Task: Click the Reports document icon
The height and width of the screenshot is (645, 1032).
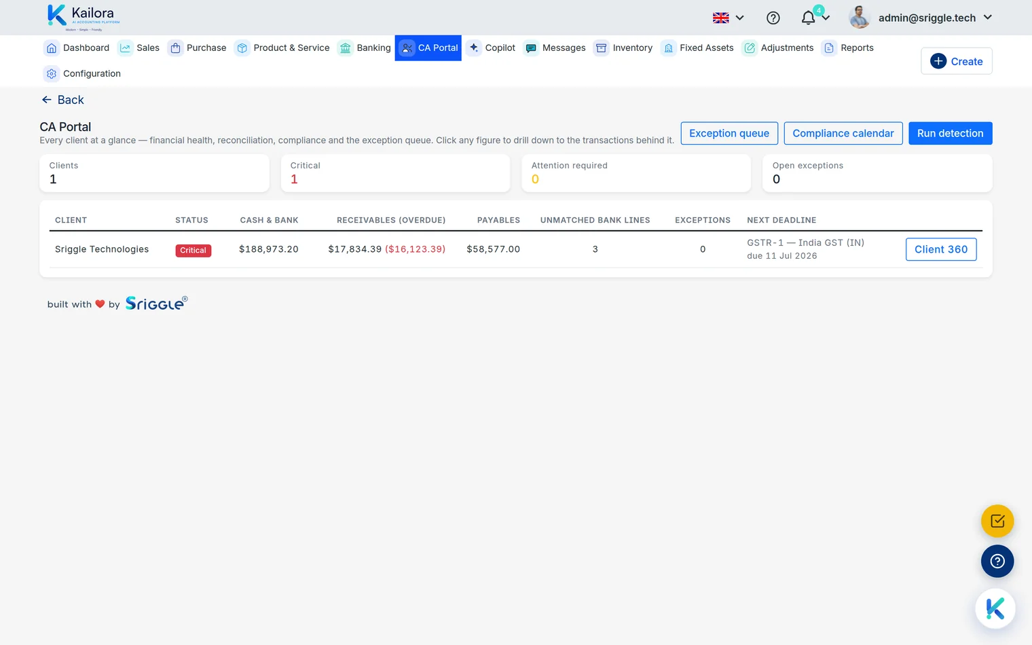Action: tap(829, 48)
